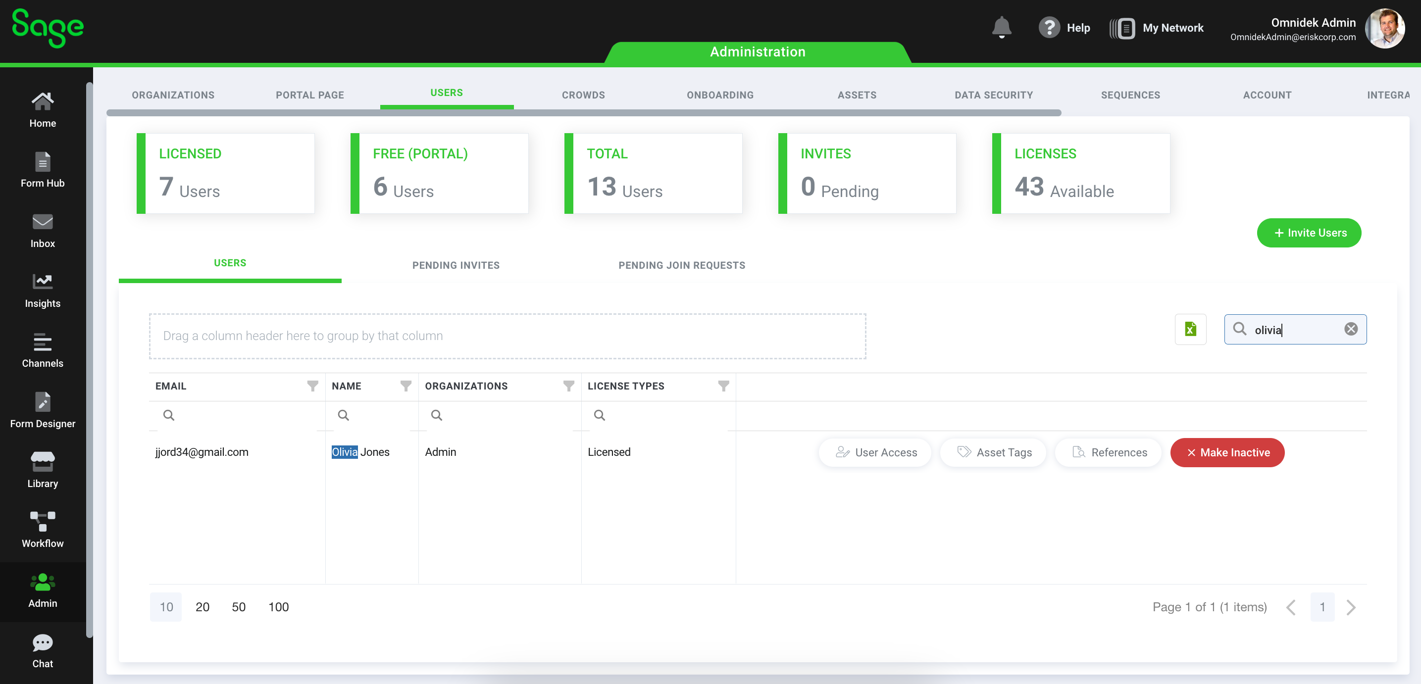
Task: Click the Administration header tab
Action: pyautogui.click(x=758, y=52)
